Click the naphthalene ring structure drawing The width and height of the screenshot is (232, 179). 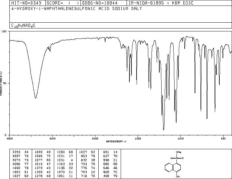[x=173, y=167]
